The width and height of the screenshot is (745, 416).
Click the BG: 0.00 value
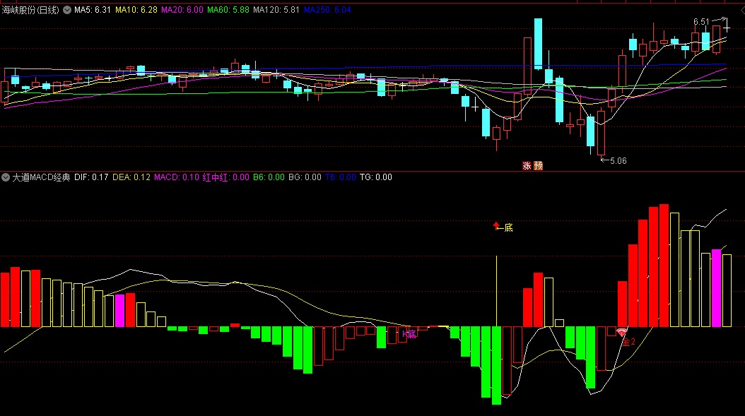[305, 177]
